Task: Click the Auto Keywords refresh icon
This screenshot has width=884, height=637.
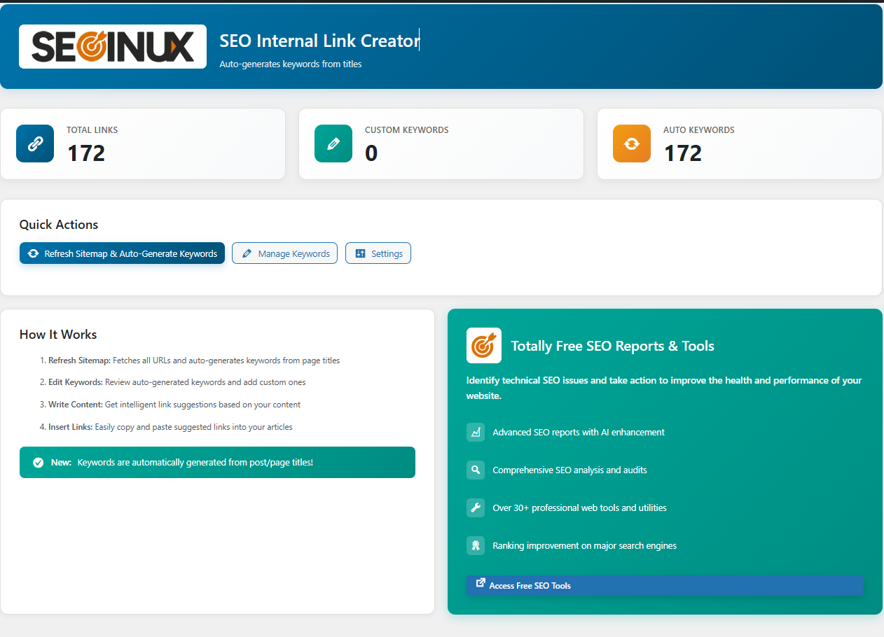Action: coord(631,143)
